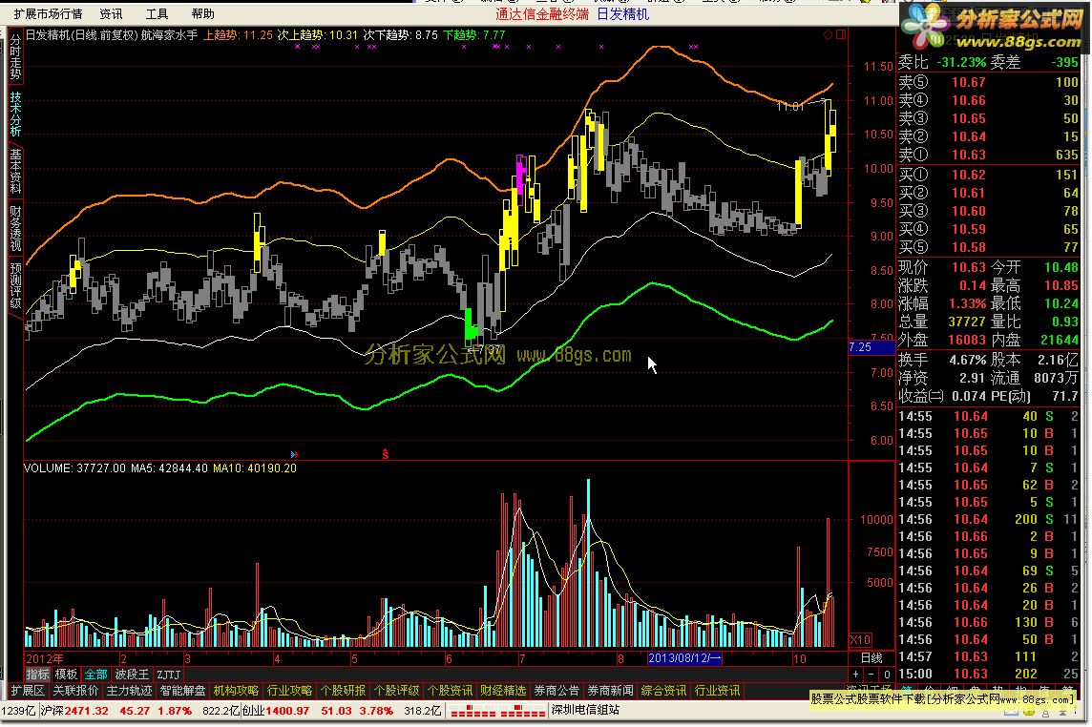
Task: Switch to the 预测评级 side tab
Action: point(15,285)
